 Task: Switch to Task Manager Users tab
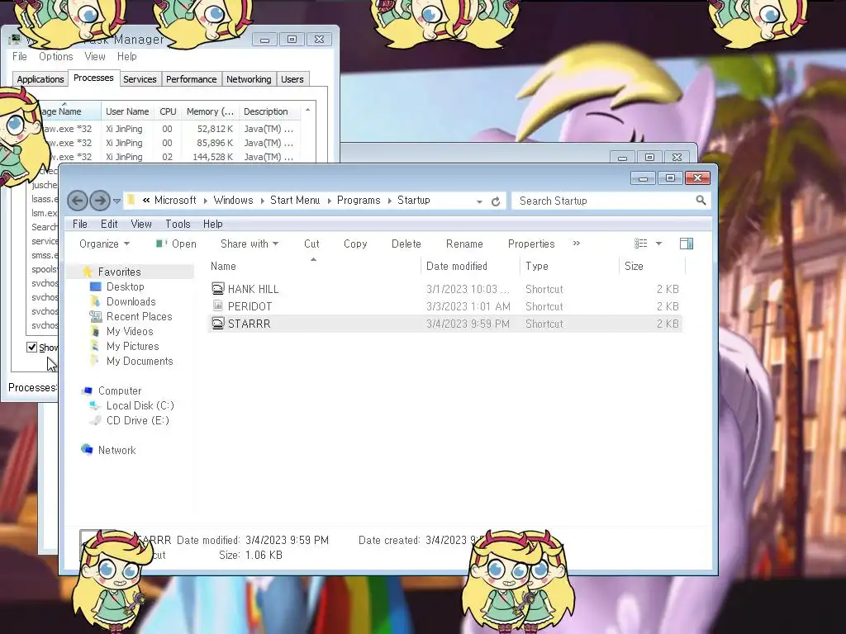click(x=292, y=79)
